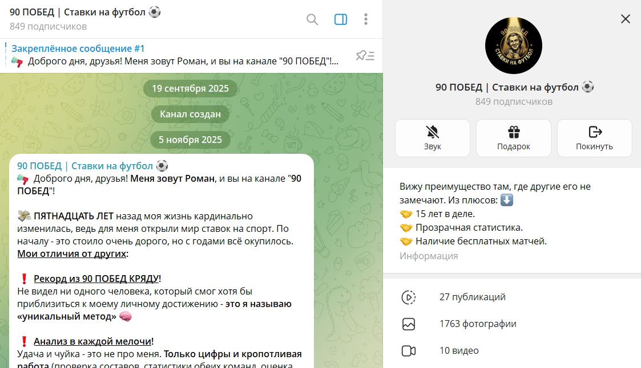Click the text Анализ в каждой мелочи

pyautogui.click(x=92, y=341)
